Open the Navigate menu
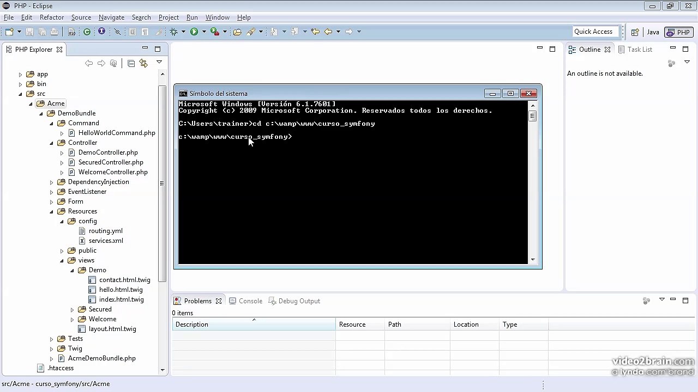The width and height of the screenshot is (698, 392). click(x=111, y=17)
